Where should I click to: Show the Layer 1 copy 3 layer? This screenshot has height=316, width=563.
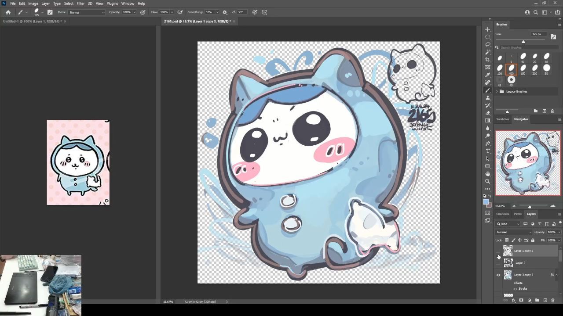tap(498, 251)
